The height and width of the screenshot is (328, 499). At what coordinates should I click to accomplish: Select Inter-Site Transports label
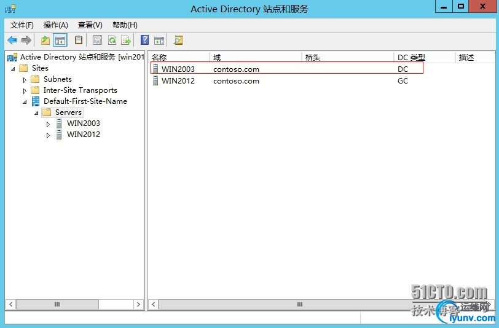click(80, 90)
